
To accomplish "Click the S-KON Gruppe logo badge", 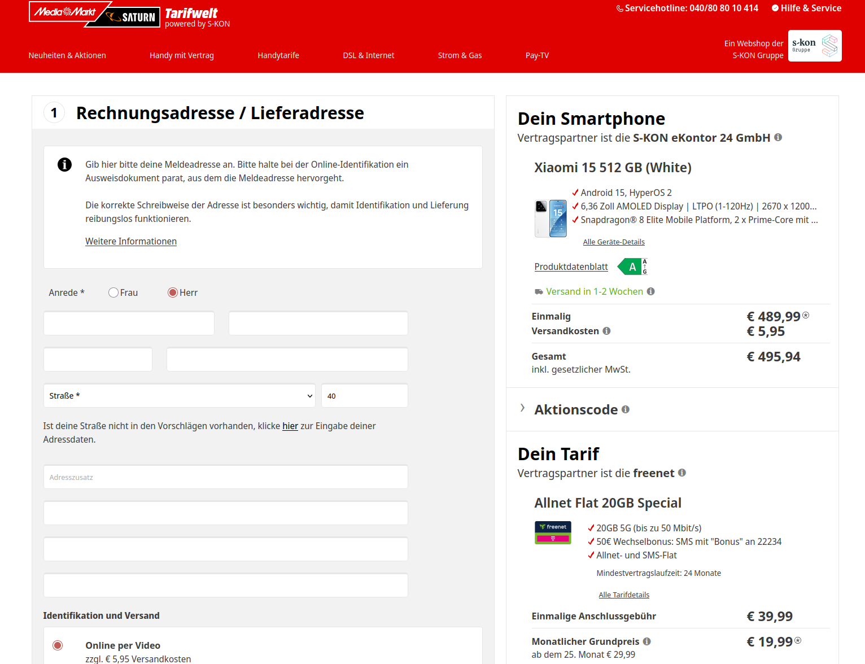I will pyautogui.click(x=814, y=46).
